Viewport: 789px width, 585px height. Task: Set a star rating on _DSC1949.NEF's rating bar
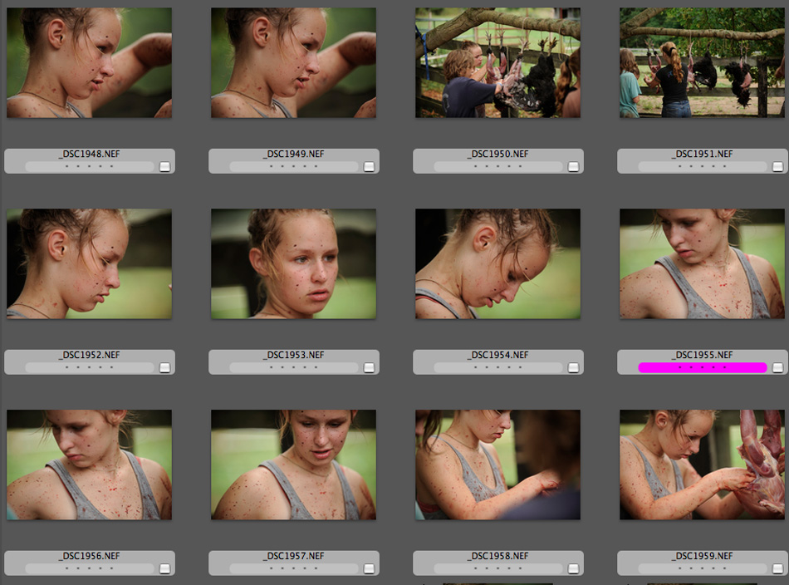(x=294, y=167)
